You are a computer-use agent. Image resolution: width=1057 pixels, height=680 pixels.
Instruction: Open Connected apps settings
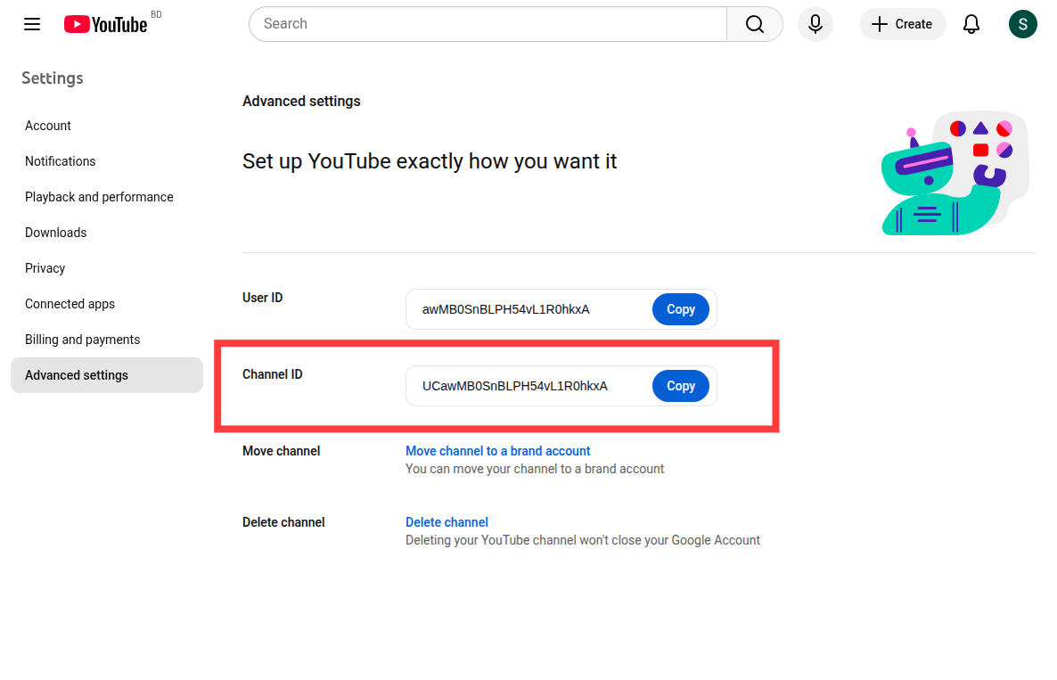[x=70, y=304]
